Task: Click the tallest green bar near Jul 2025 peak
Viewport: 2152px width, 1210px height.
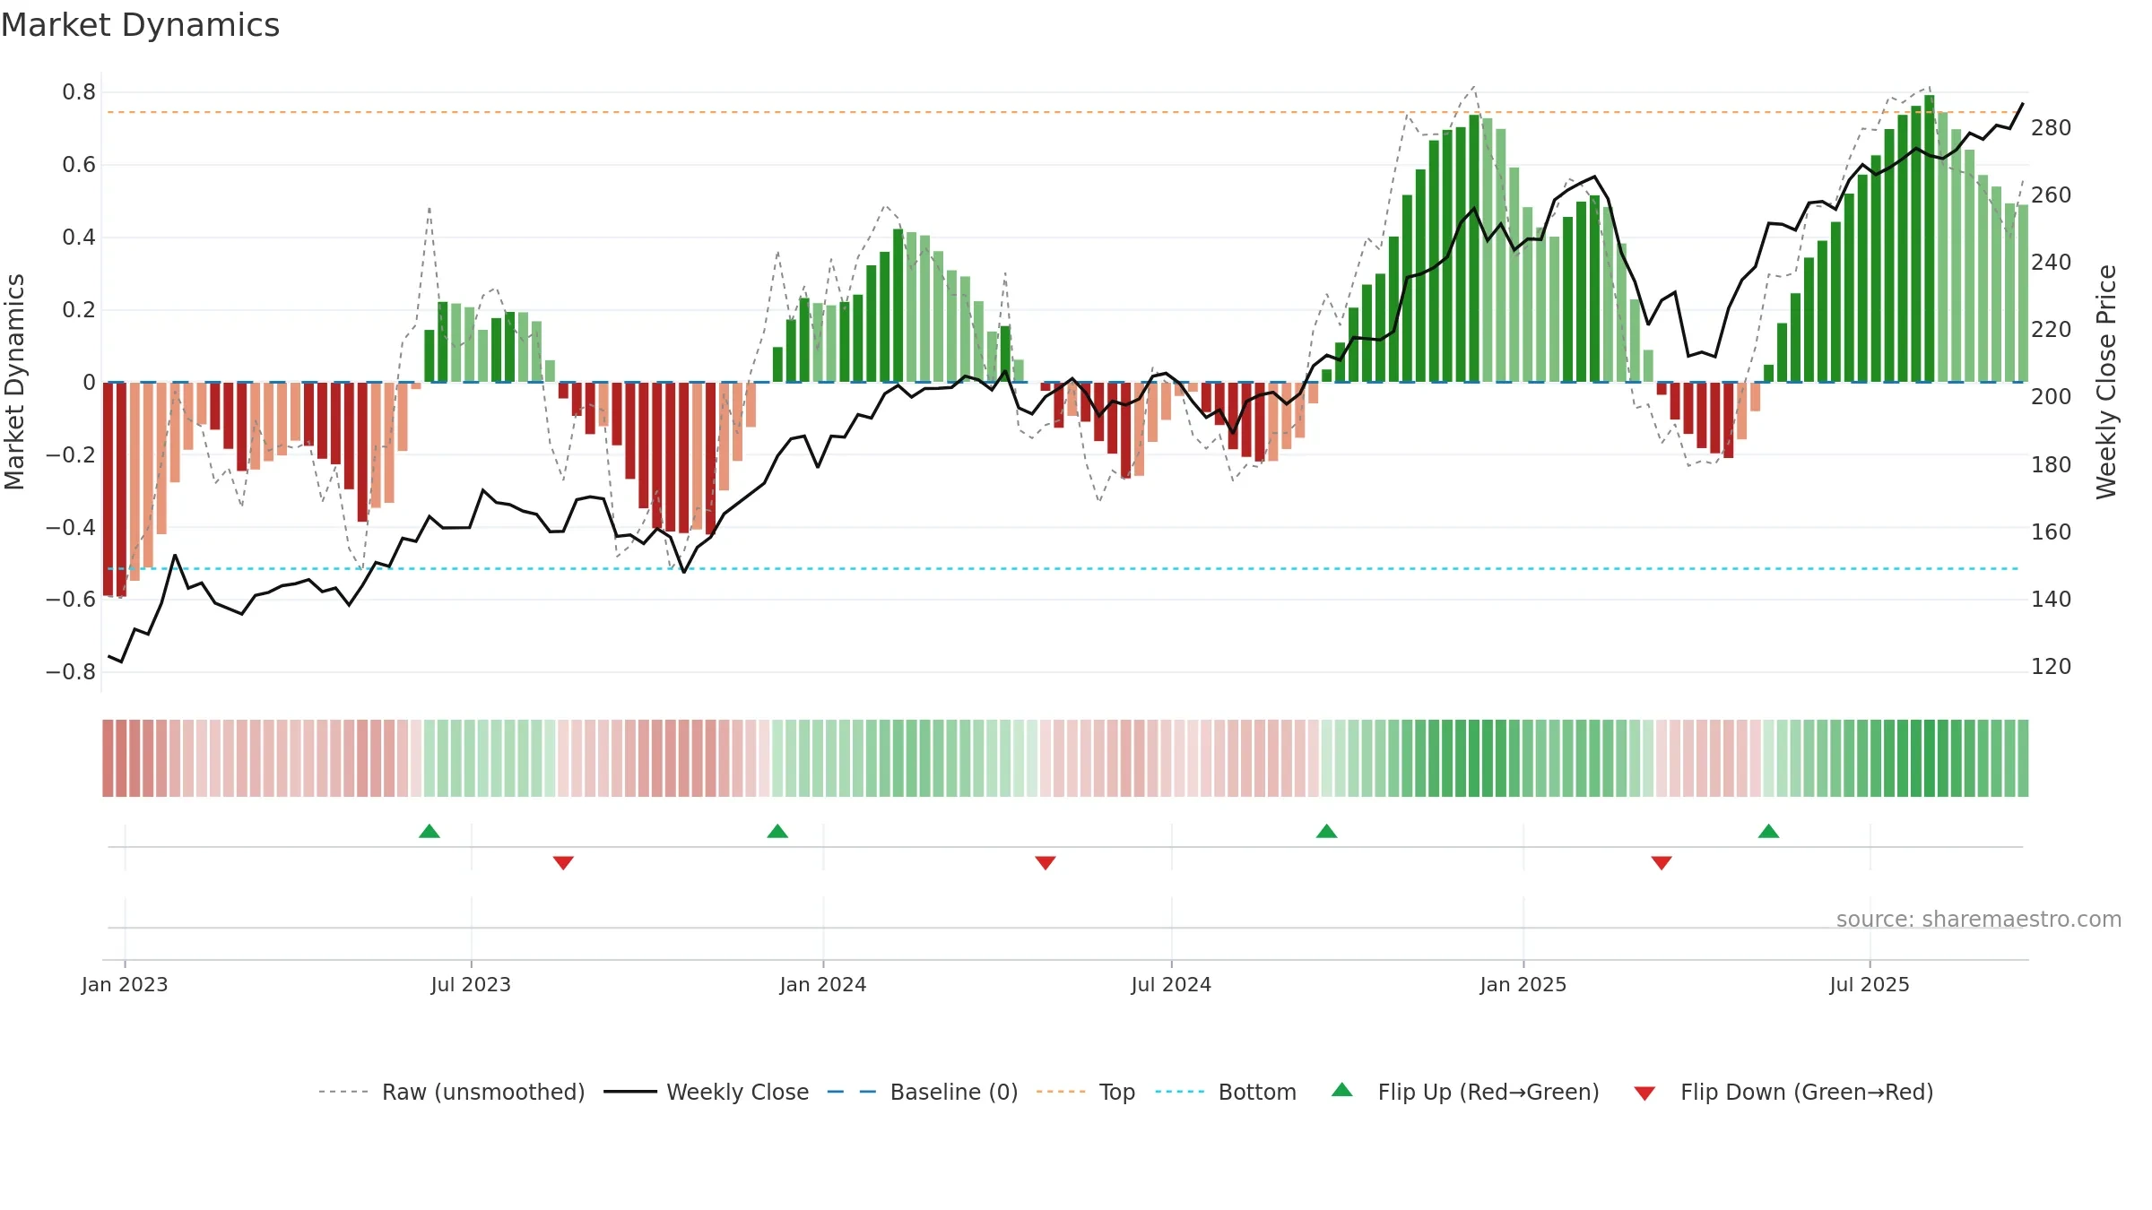Action: coord(1929,238)
